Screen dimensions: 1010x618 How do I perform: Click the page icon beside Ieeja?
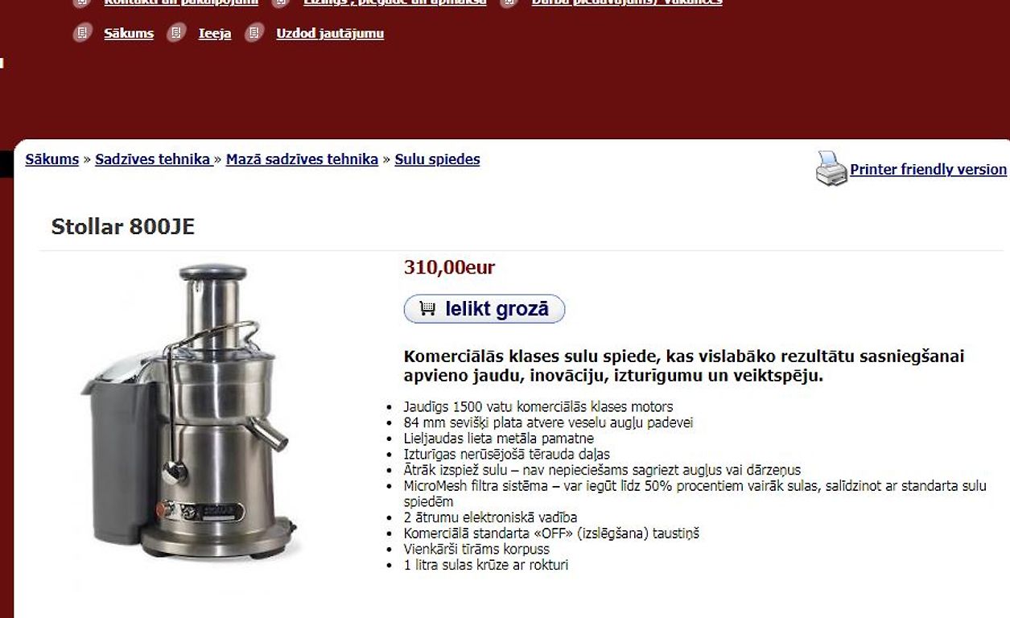click(176, 33)
